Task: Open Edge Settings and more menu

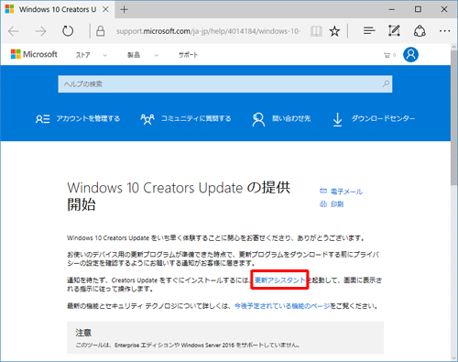Action: pyautogui.click(x=444, y=31)
